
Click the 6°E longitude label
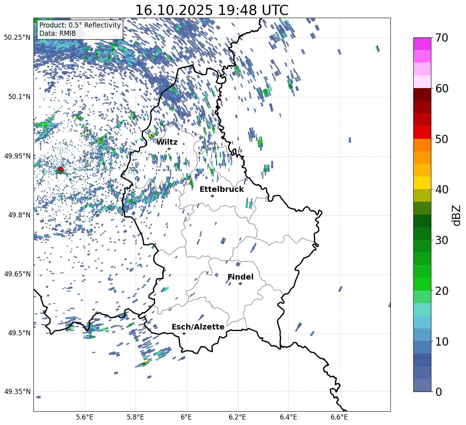(186, 417)
